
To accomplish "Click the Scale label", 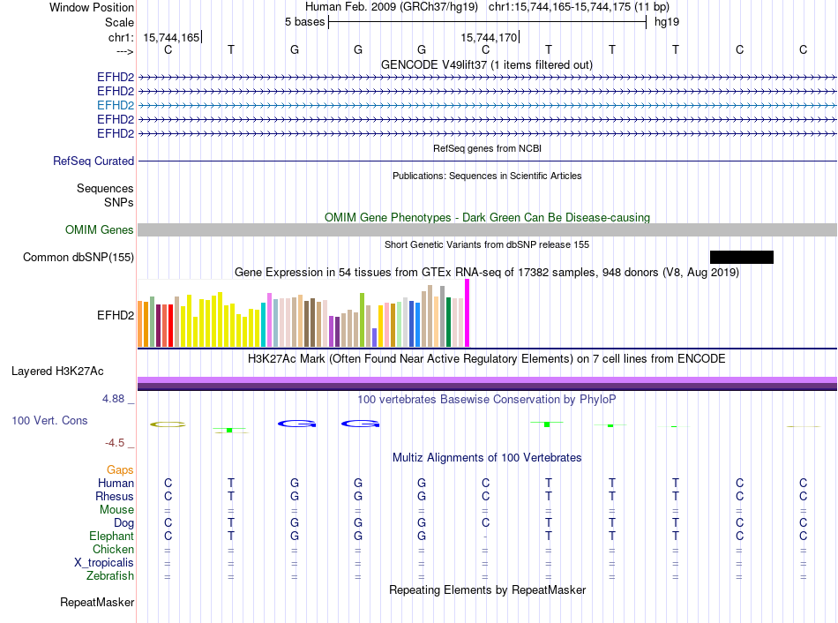I will pyautogui.click(x=119, y=22).
